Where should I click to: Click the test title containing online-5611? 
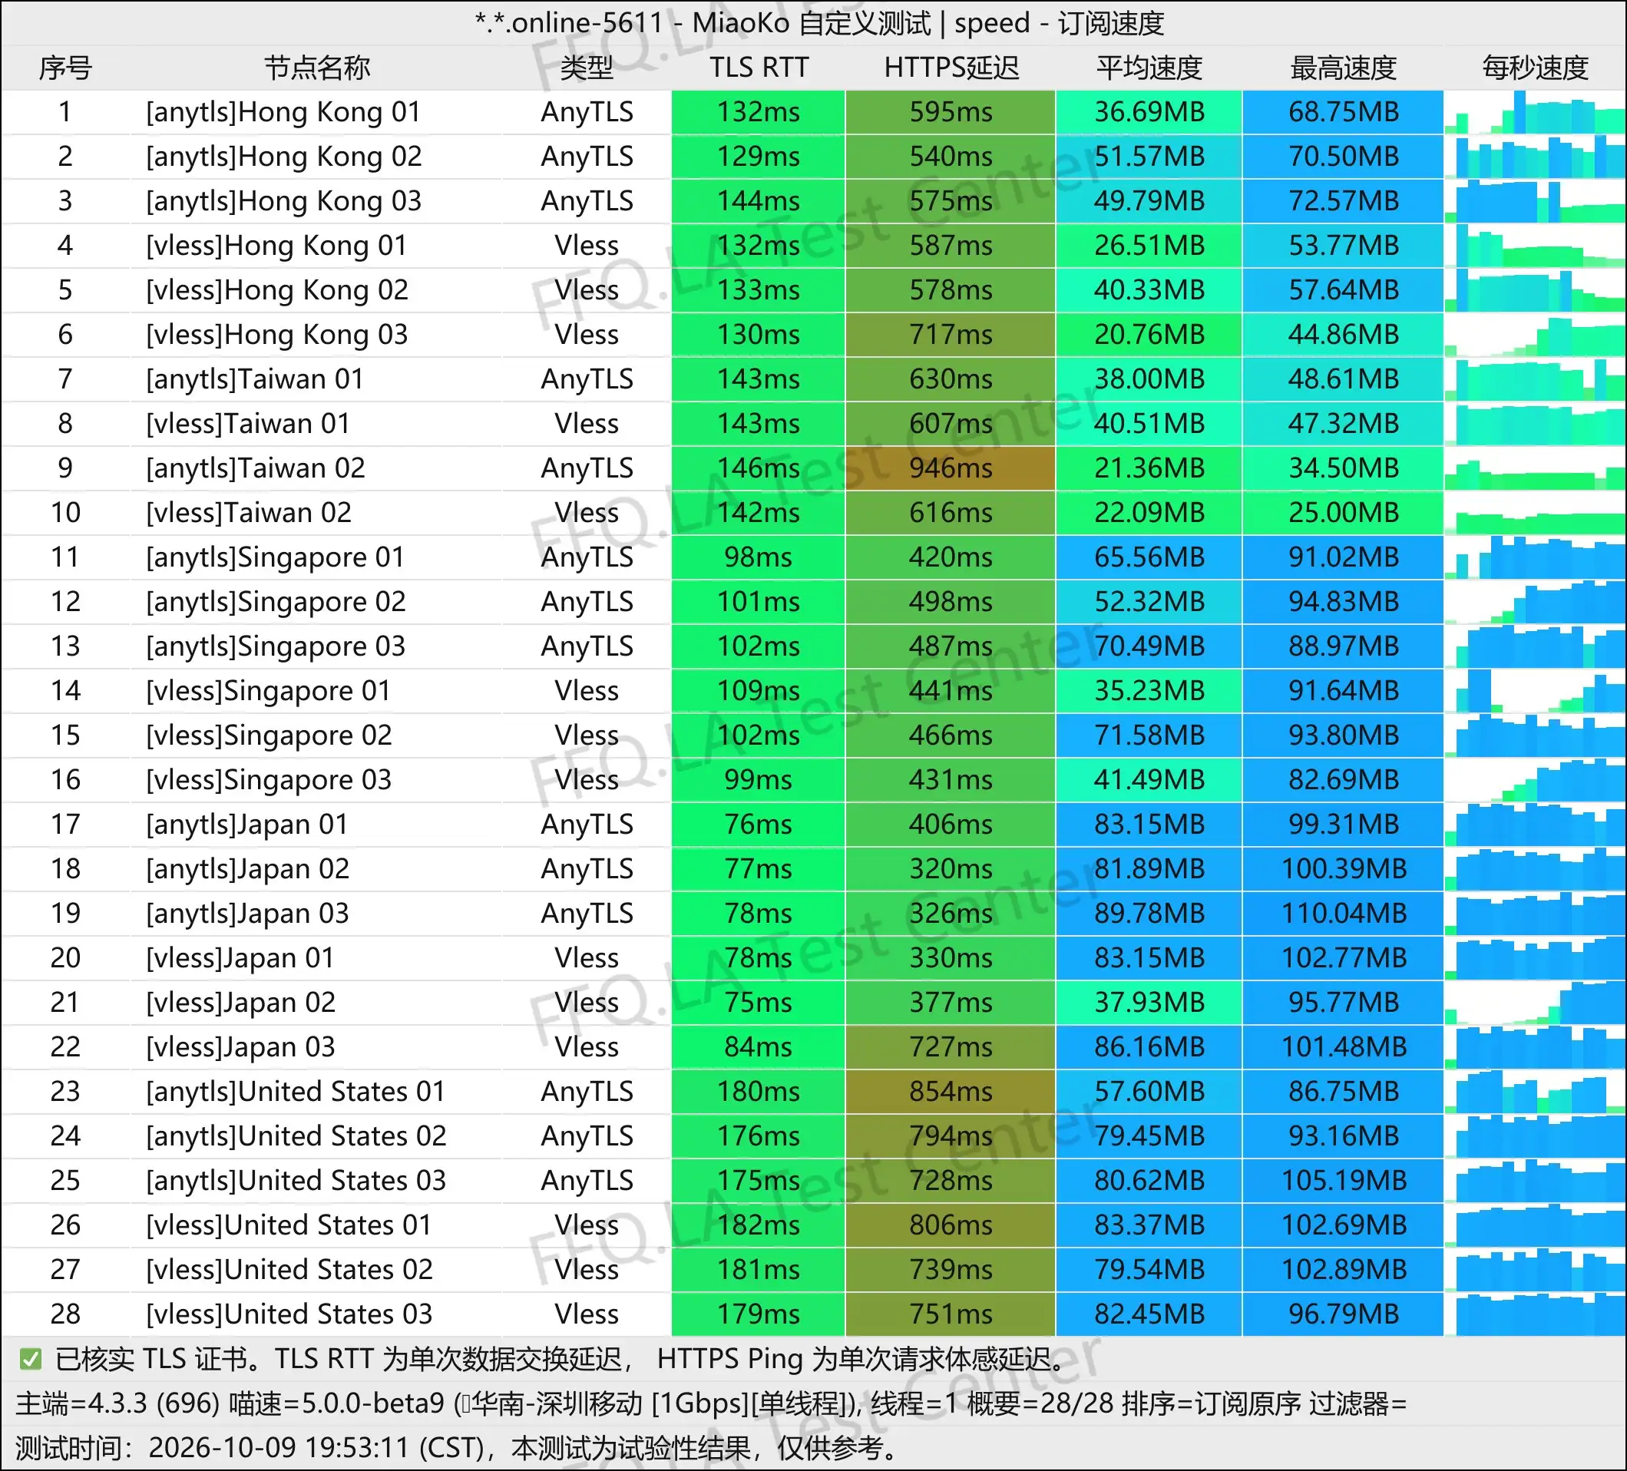click(x=819, y=23)
